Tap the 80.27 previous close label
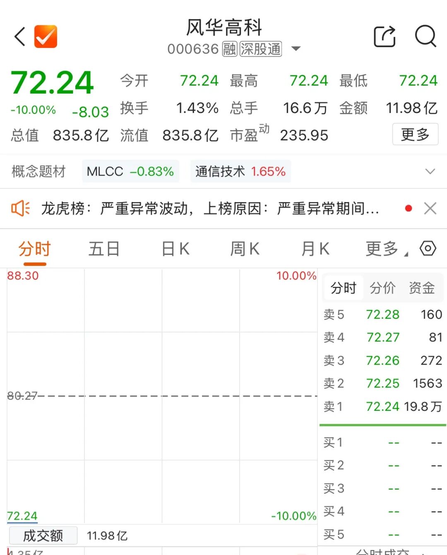Image resolution: width=447 pixels, height=555 pixels. click(x=22, y=396)
